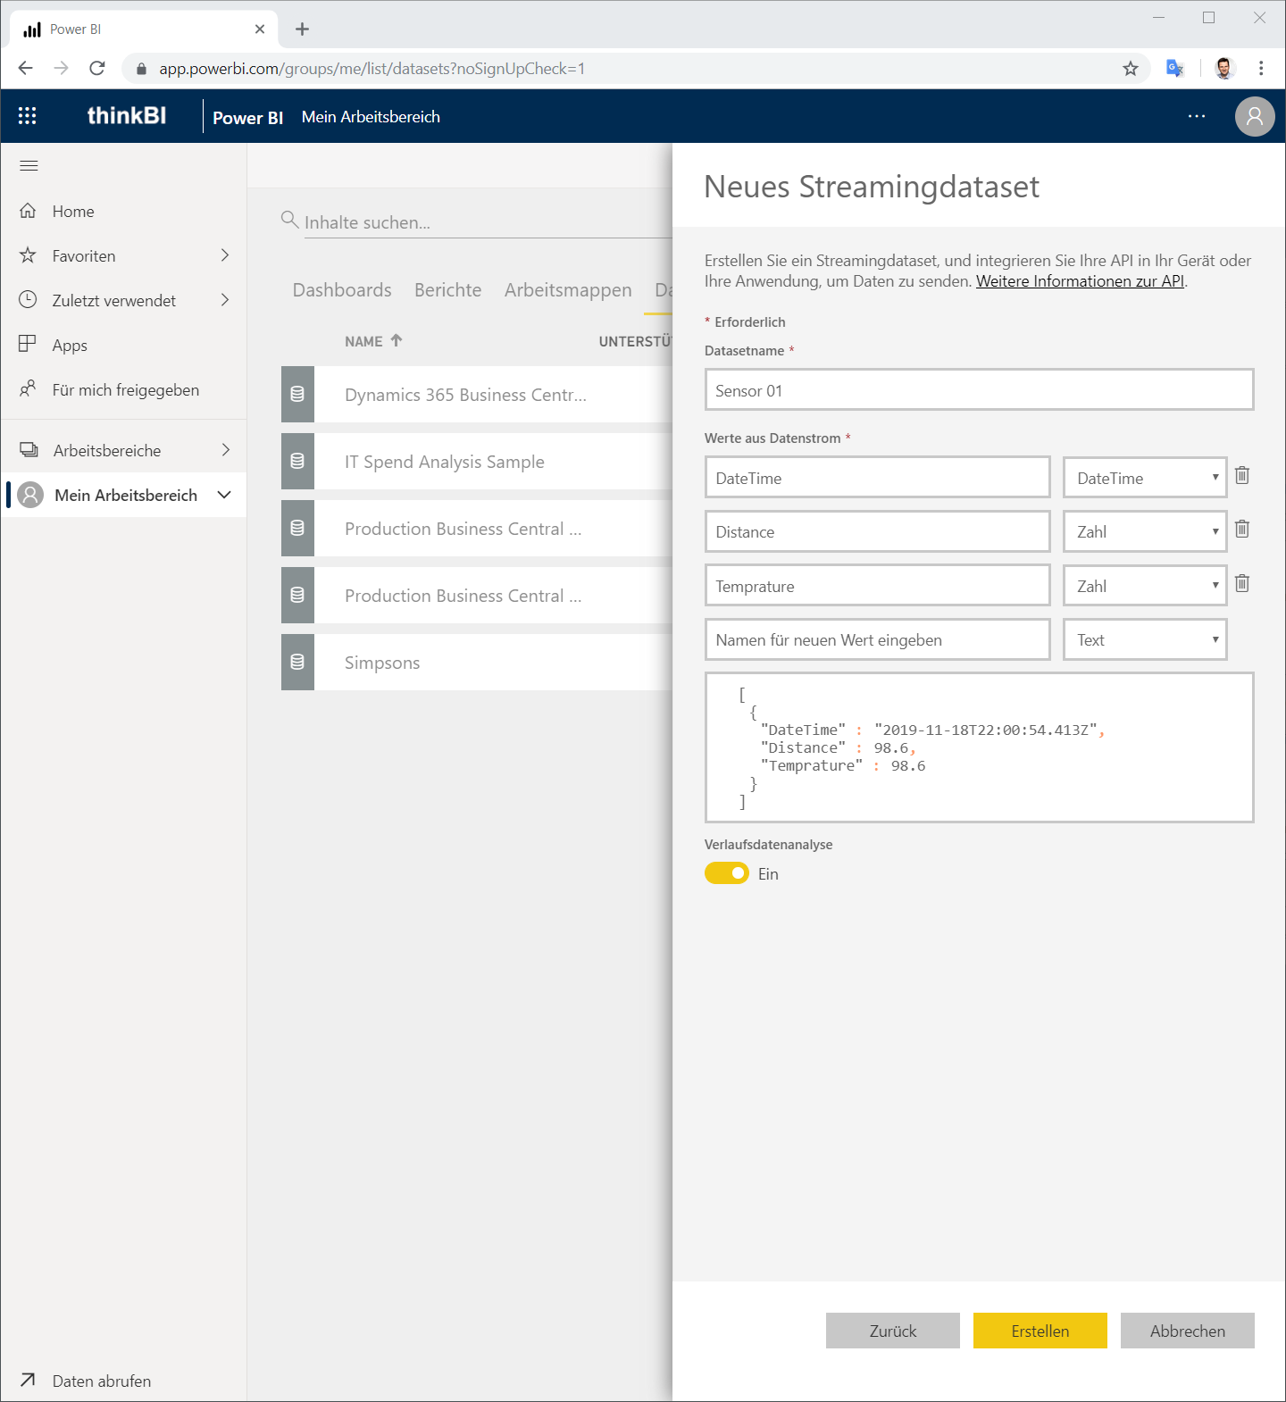Screen dimensions: 1286x1402
Task: Delete the DateTime stream value row
Action: (1241, 476)
